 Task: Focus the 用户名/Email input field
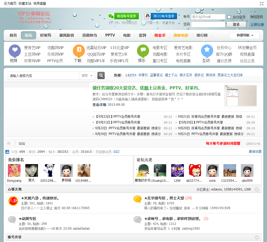pos(208,17)
